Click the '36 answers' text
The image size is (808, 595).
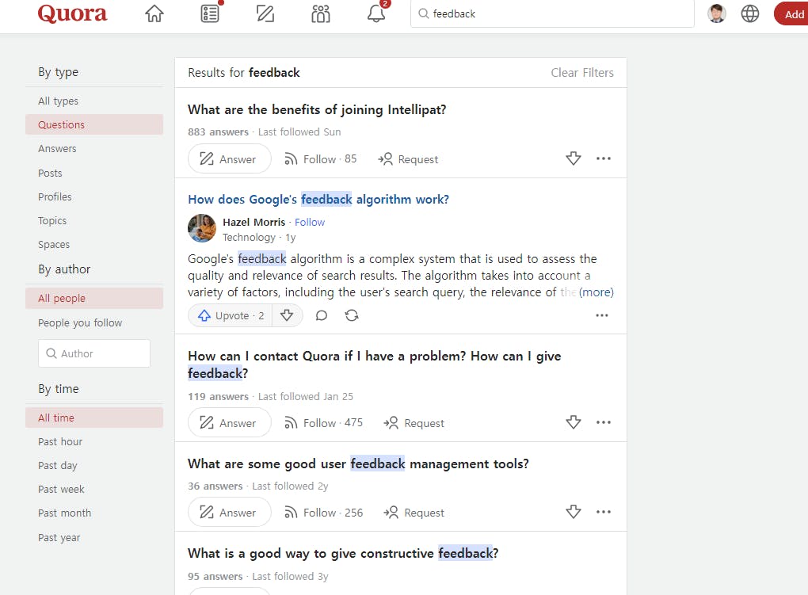pyautogui.click(x=215, y=486)
